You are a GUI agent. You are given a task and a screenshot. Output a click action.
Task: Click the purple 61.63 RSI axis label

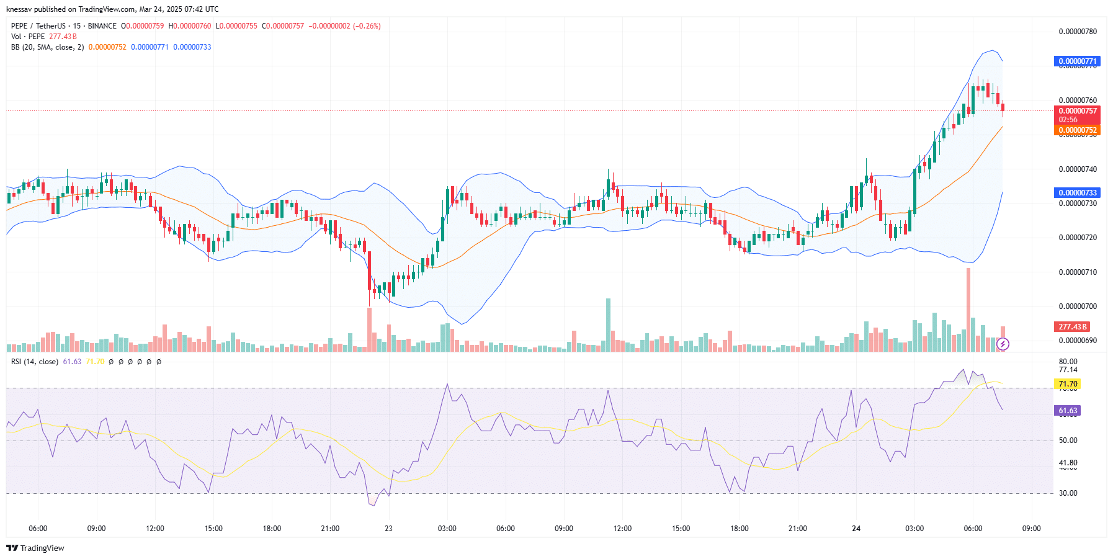[1068, 411]
